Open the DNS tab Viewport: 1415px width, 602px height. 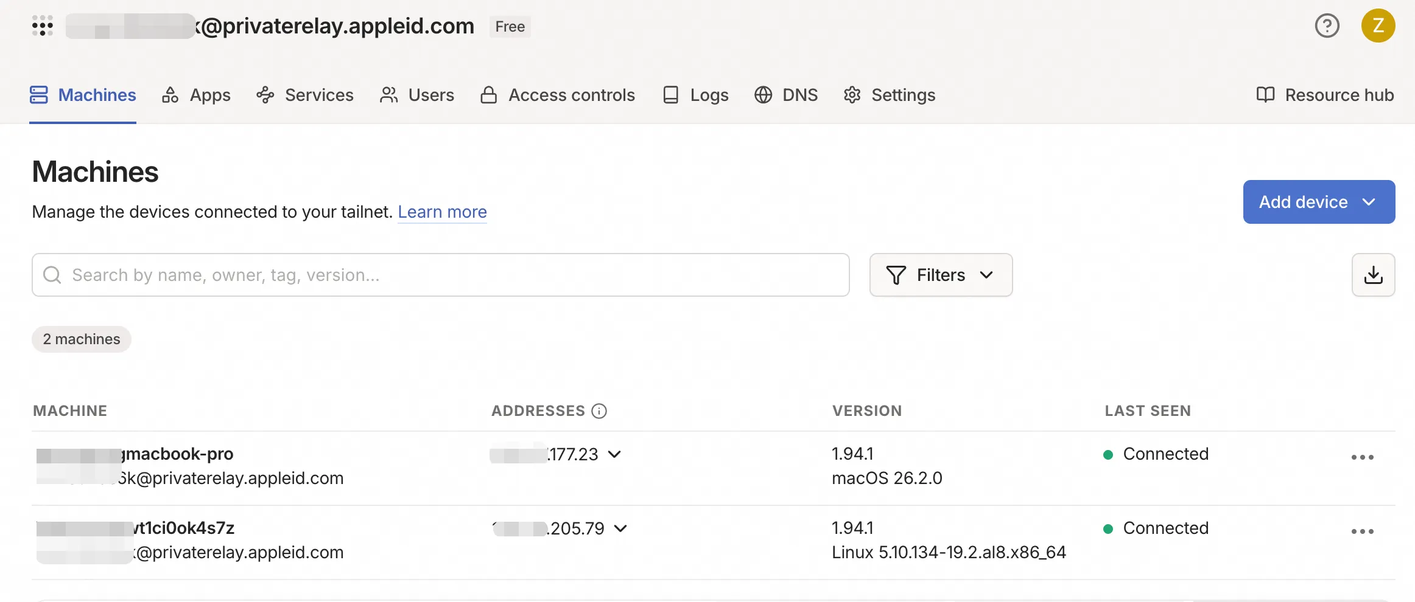pyautogui.click(x=786, y=95)
